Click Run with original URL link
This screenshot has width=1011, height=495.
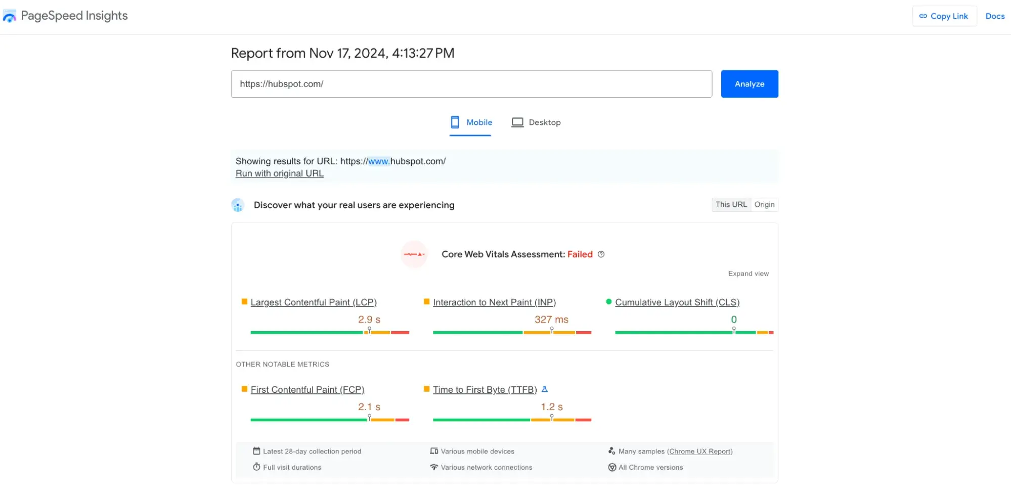[x=279, y=173]
